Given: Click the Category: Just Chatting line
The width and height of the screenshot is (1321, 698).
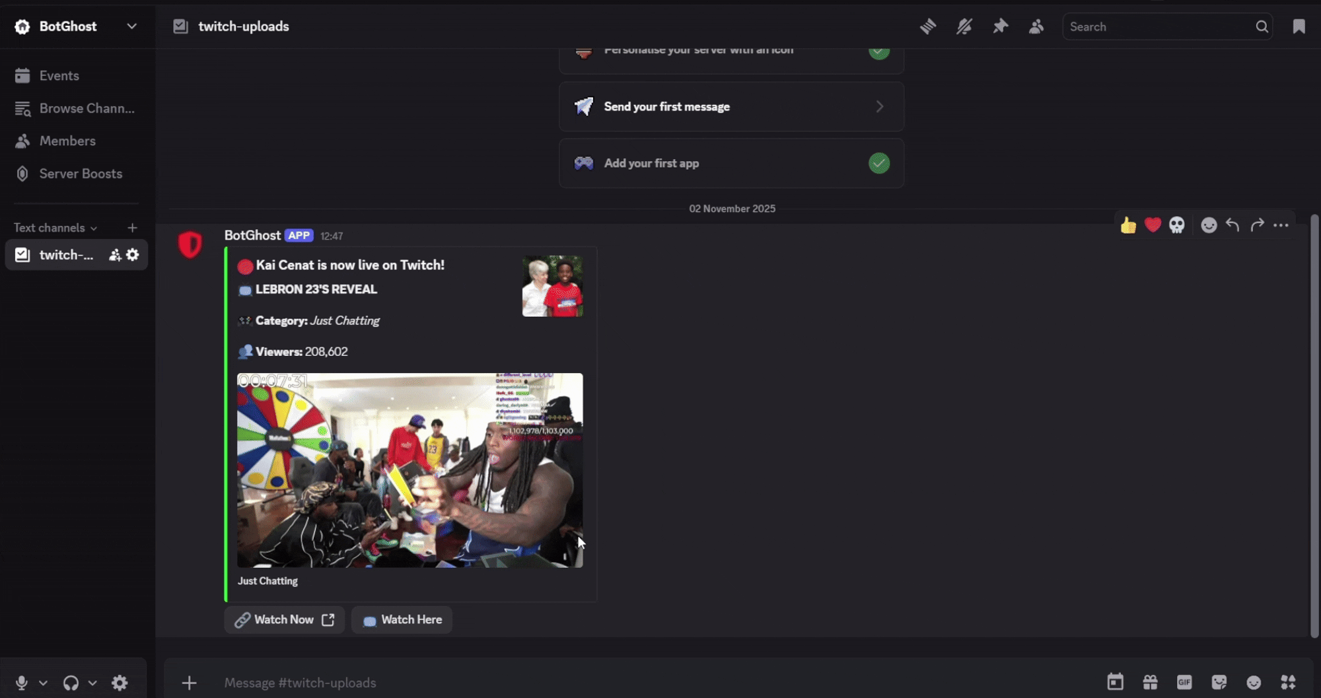Looking at the screenshot, I should [308, 321].
